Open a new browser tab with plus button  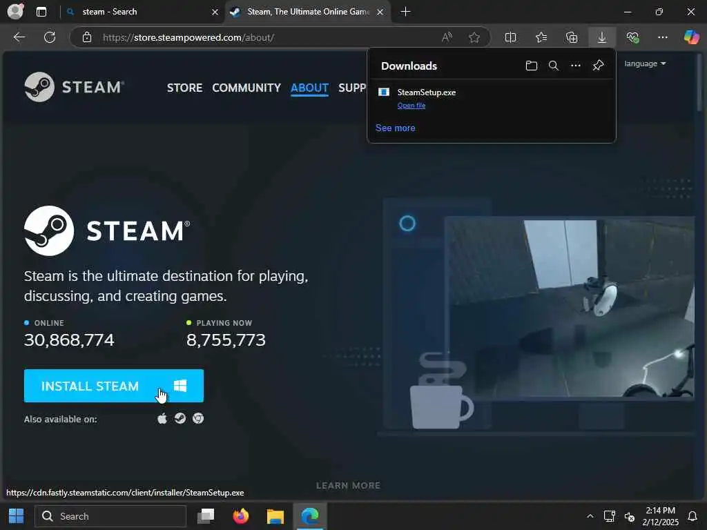coord(405,12)
